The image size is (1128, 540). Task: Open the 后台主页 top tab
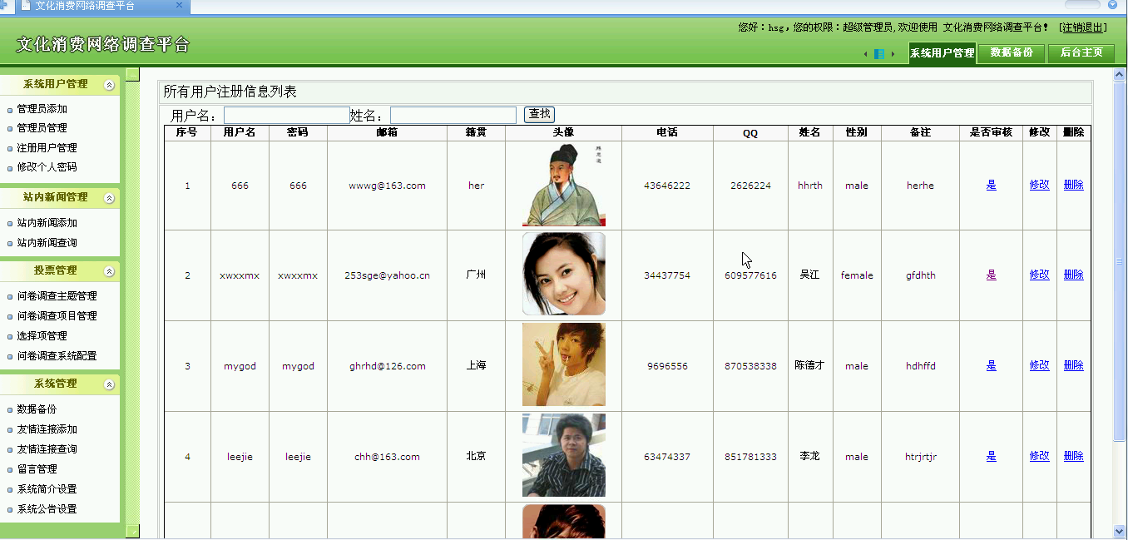1081,52
